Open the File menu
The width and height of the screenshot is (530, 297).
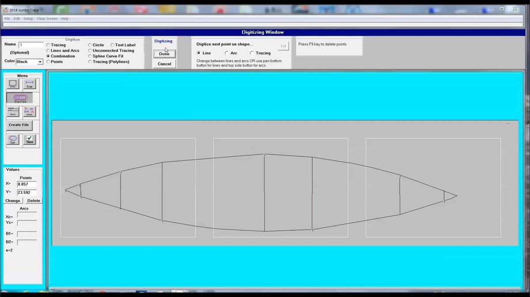(x=7, y=19)
